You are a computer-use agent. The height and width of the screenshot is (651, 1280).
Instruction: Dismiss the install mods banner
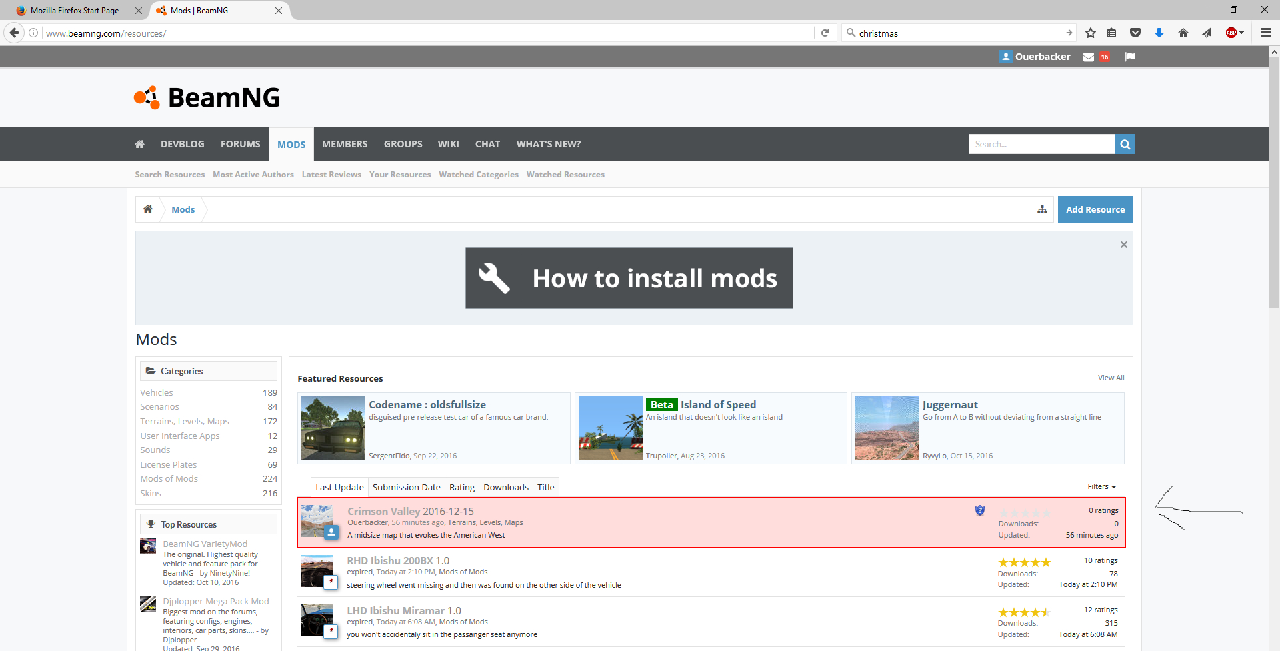pyautogui.click(x=1124, y=245)
